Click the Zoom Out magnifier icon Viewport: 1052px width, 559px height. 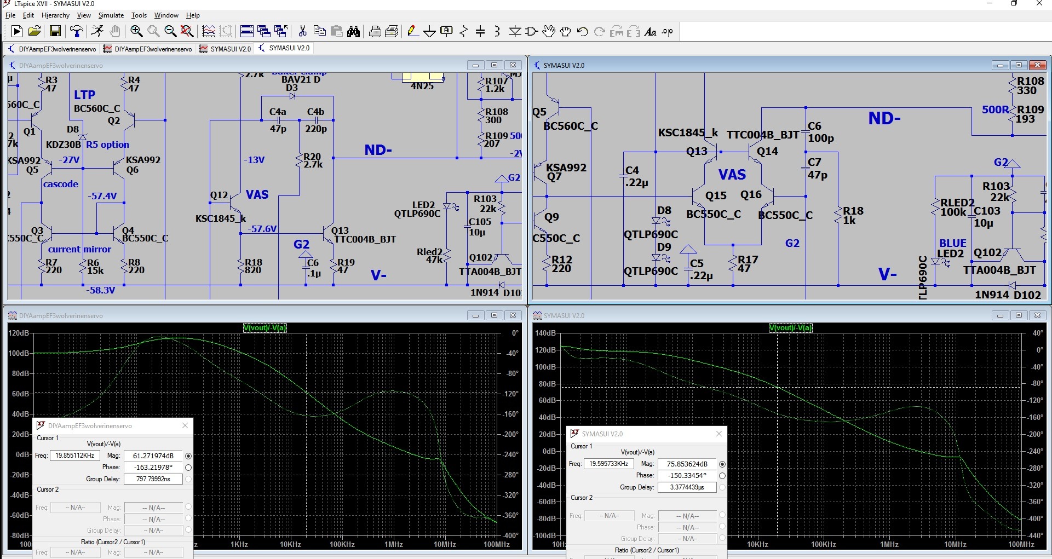[170, 31]
